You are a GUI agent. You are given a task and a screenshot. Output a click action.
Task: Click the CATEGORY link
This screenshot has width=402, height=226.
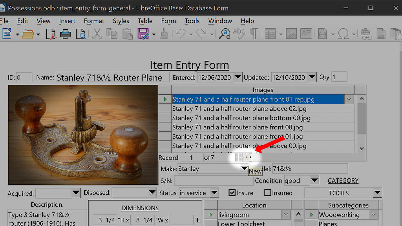click(x=343, y=180)
